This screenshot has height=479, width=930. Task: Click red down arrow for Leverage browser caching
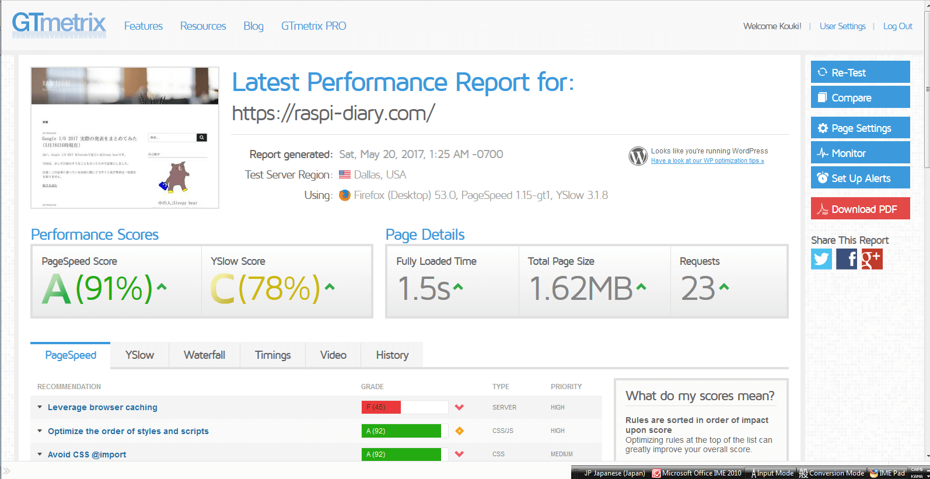pyautogui.click(x=459, y=407)
